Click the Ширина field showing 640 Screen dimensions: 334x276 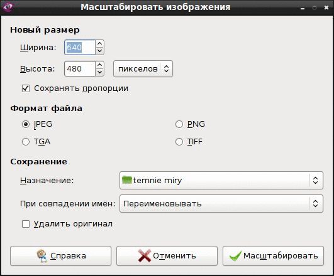80,48
